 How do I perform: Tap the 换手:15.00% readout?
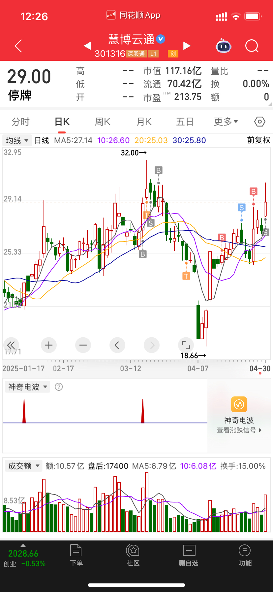point(243,466)
